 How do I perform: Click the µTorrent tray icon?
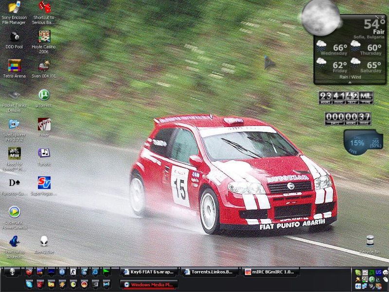click(371, 279)
